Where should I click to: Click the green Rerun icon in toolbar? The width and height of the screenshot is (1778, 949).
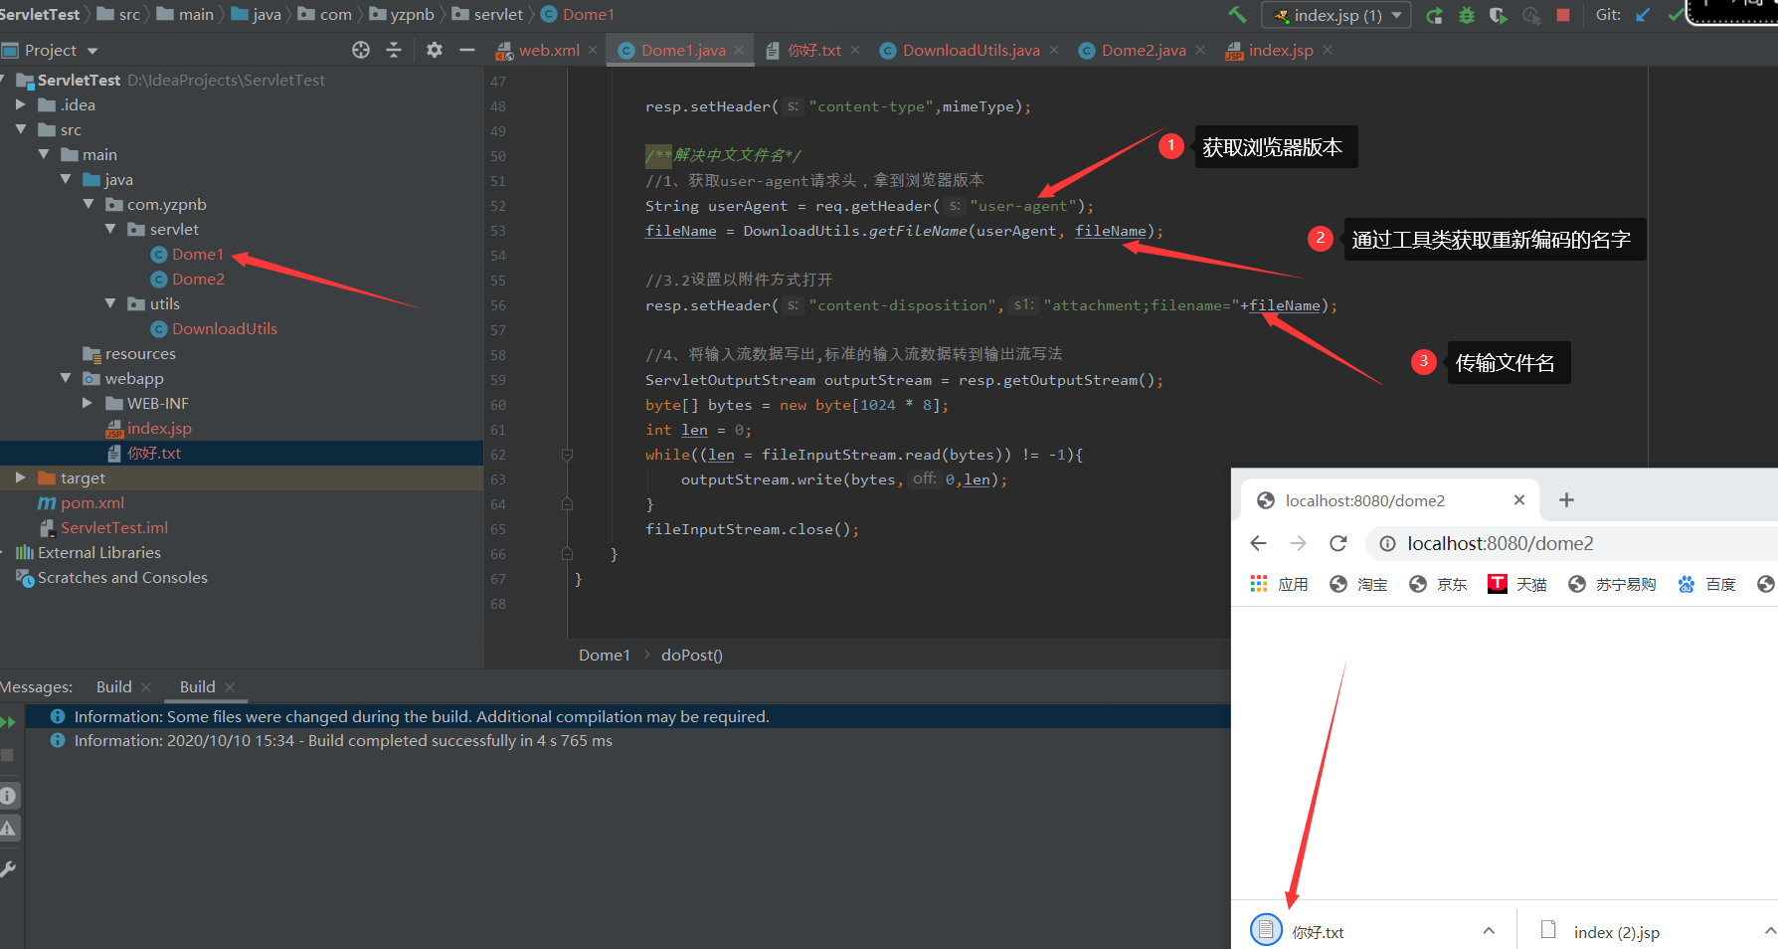click(1434, 15)
